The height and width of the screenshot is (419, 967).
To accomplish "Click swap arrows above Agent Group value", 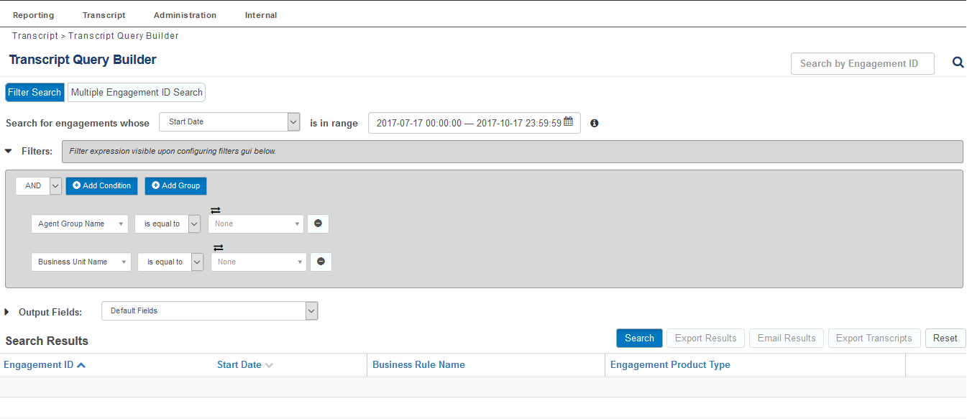I will pos(215,210).
